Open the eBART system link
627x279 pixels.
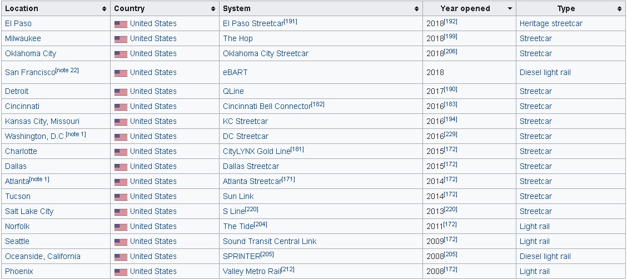(235, 72)
